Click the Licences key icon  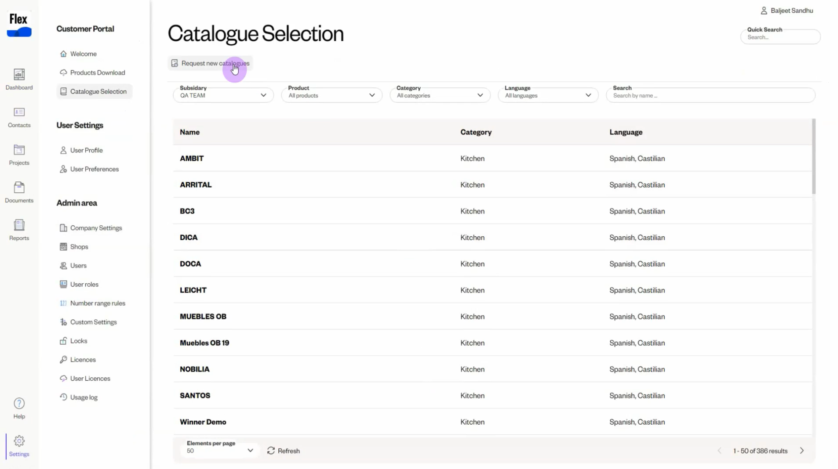63,360
